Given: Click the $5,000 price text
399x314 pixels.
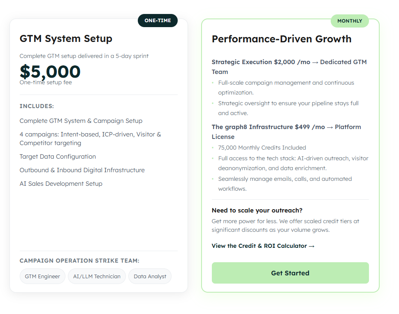Looking at the screenshot, I should (x=50, y=72).
